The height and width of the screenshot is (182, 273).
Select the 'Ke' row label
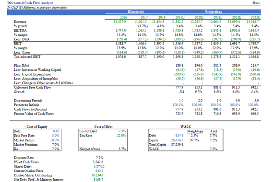coord(16,149)
